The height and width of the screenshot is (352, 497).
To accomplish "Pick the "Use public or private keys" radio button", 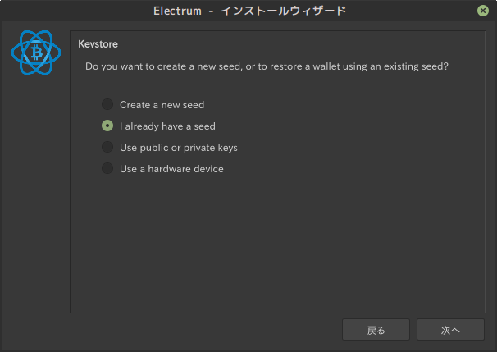I will 107,148.
